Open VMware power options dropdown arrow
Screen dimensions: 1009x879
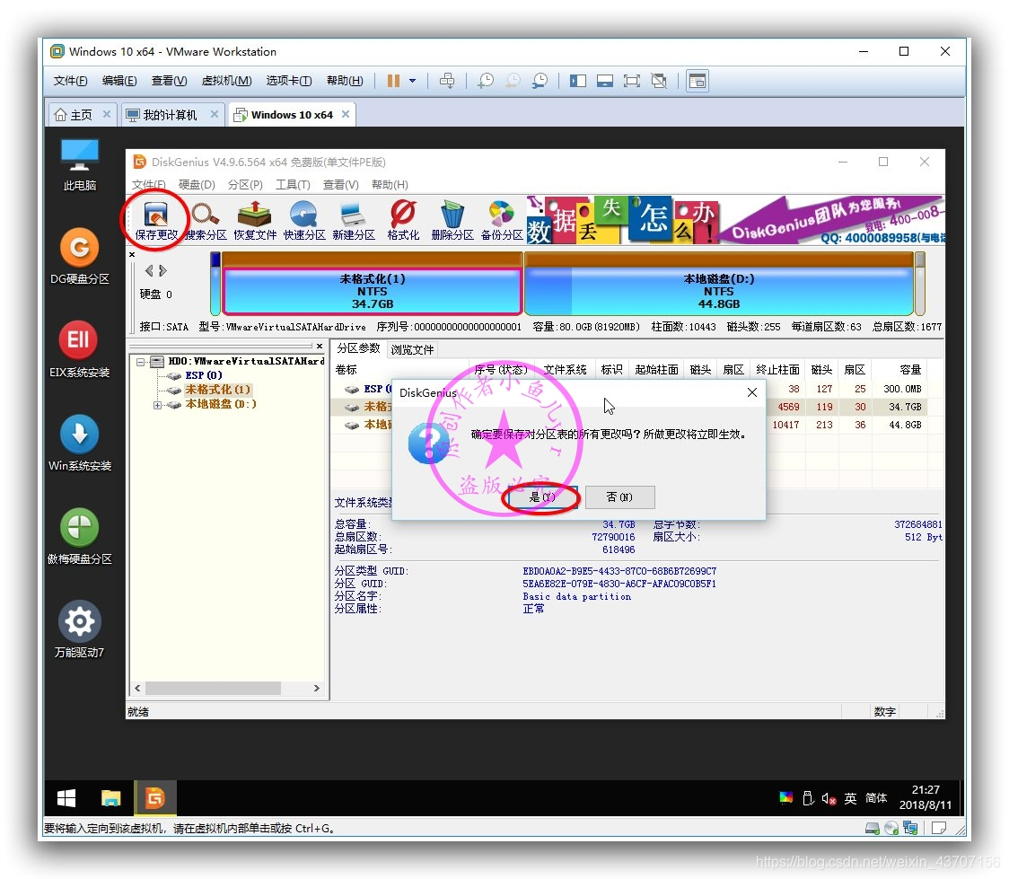[412, 81]
